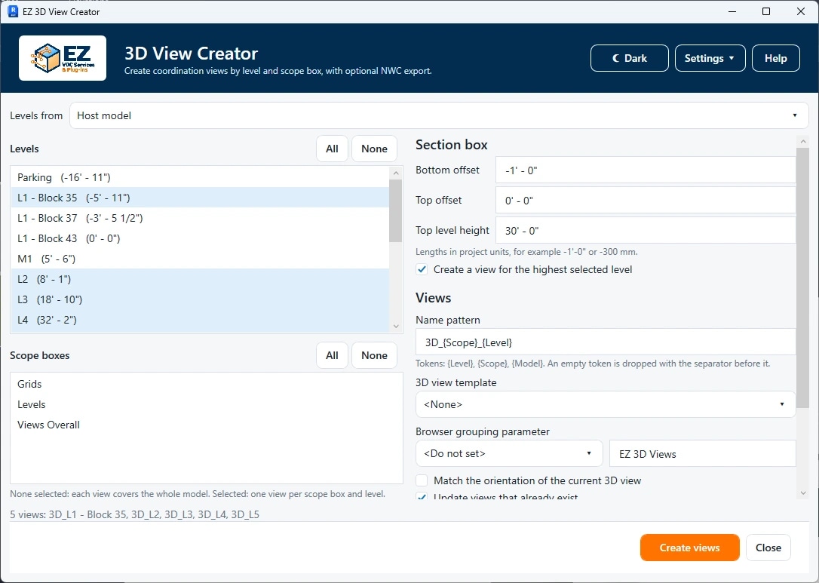819x583 pixels.
Task: Deselect scope boxes with None button
Action: [375, 355]
